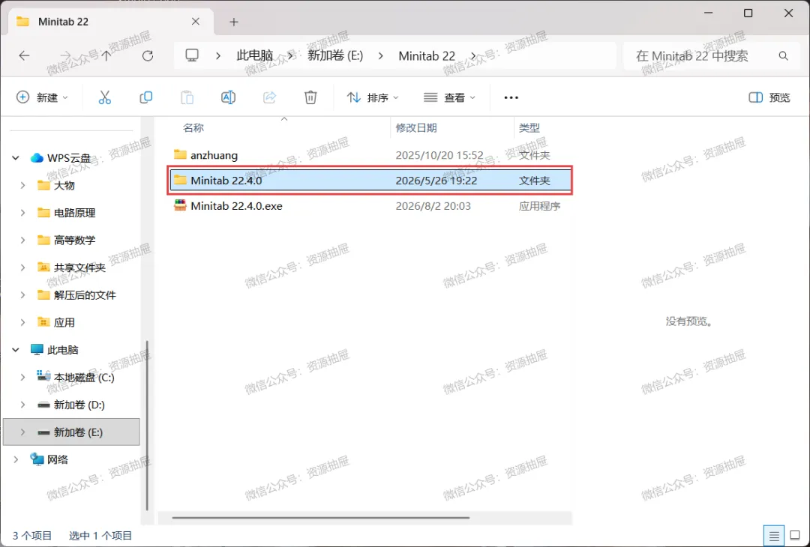The image size is (810, 547).
Task: Open the three-dot more options menu
Action: pos(511,97)
